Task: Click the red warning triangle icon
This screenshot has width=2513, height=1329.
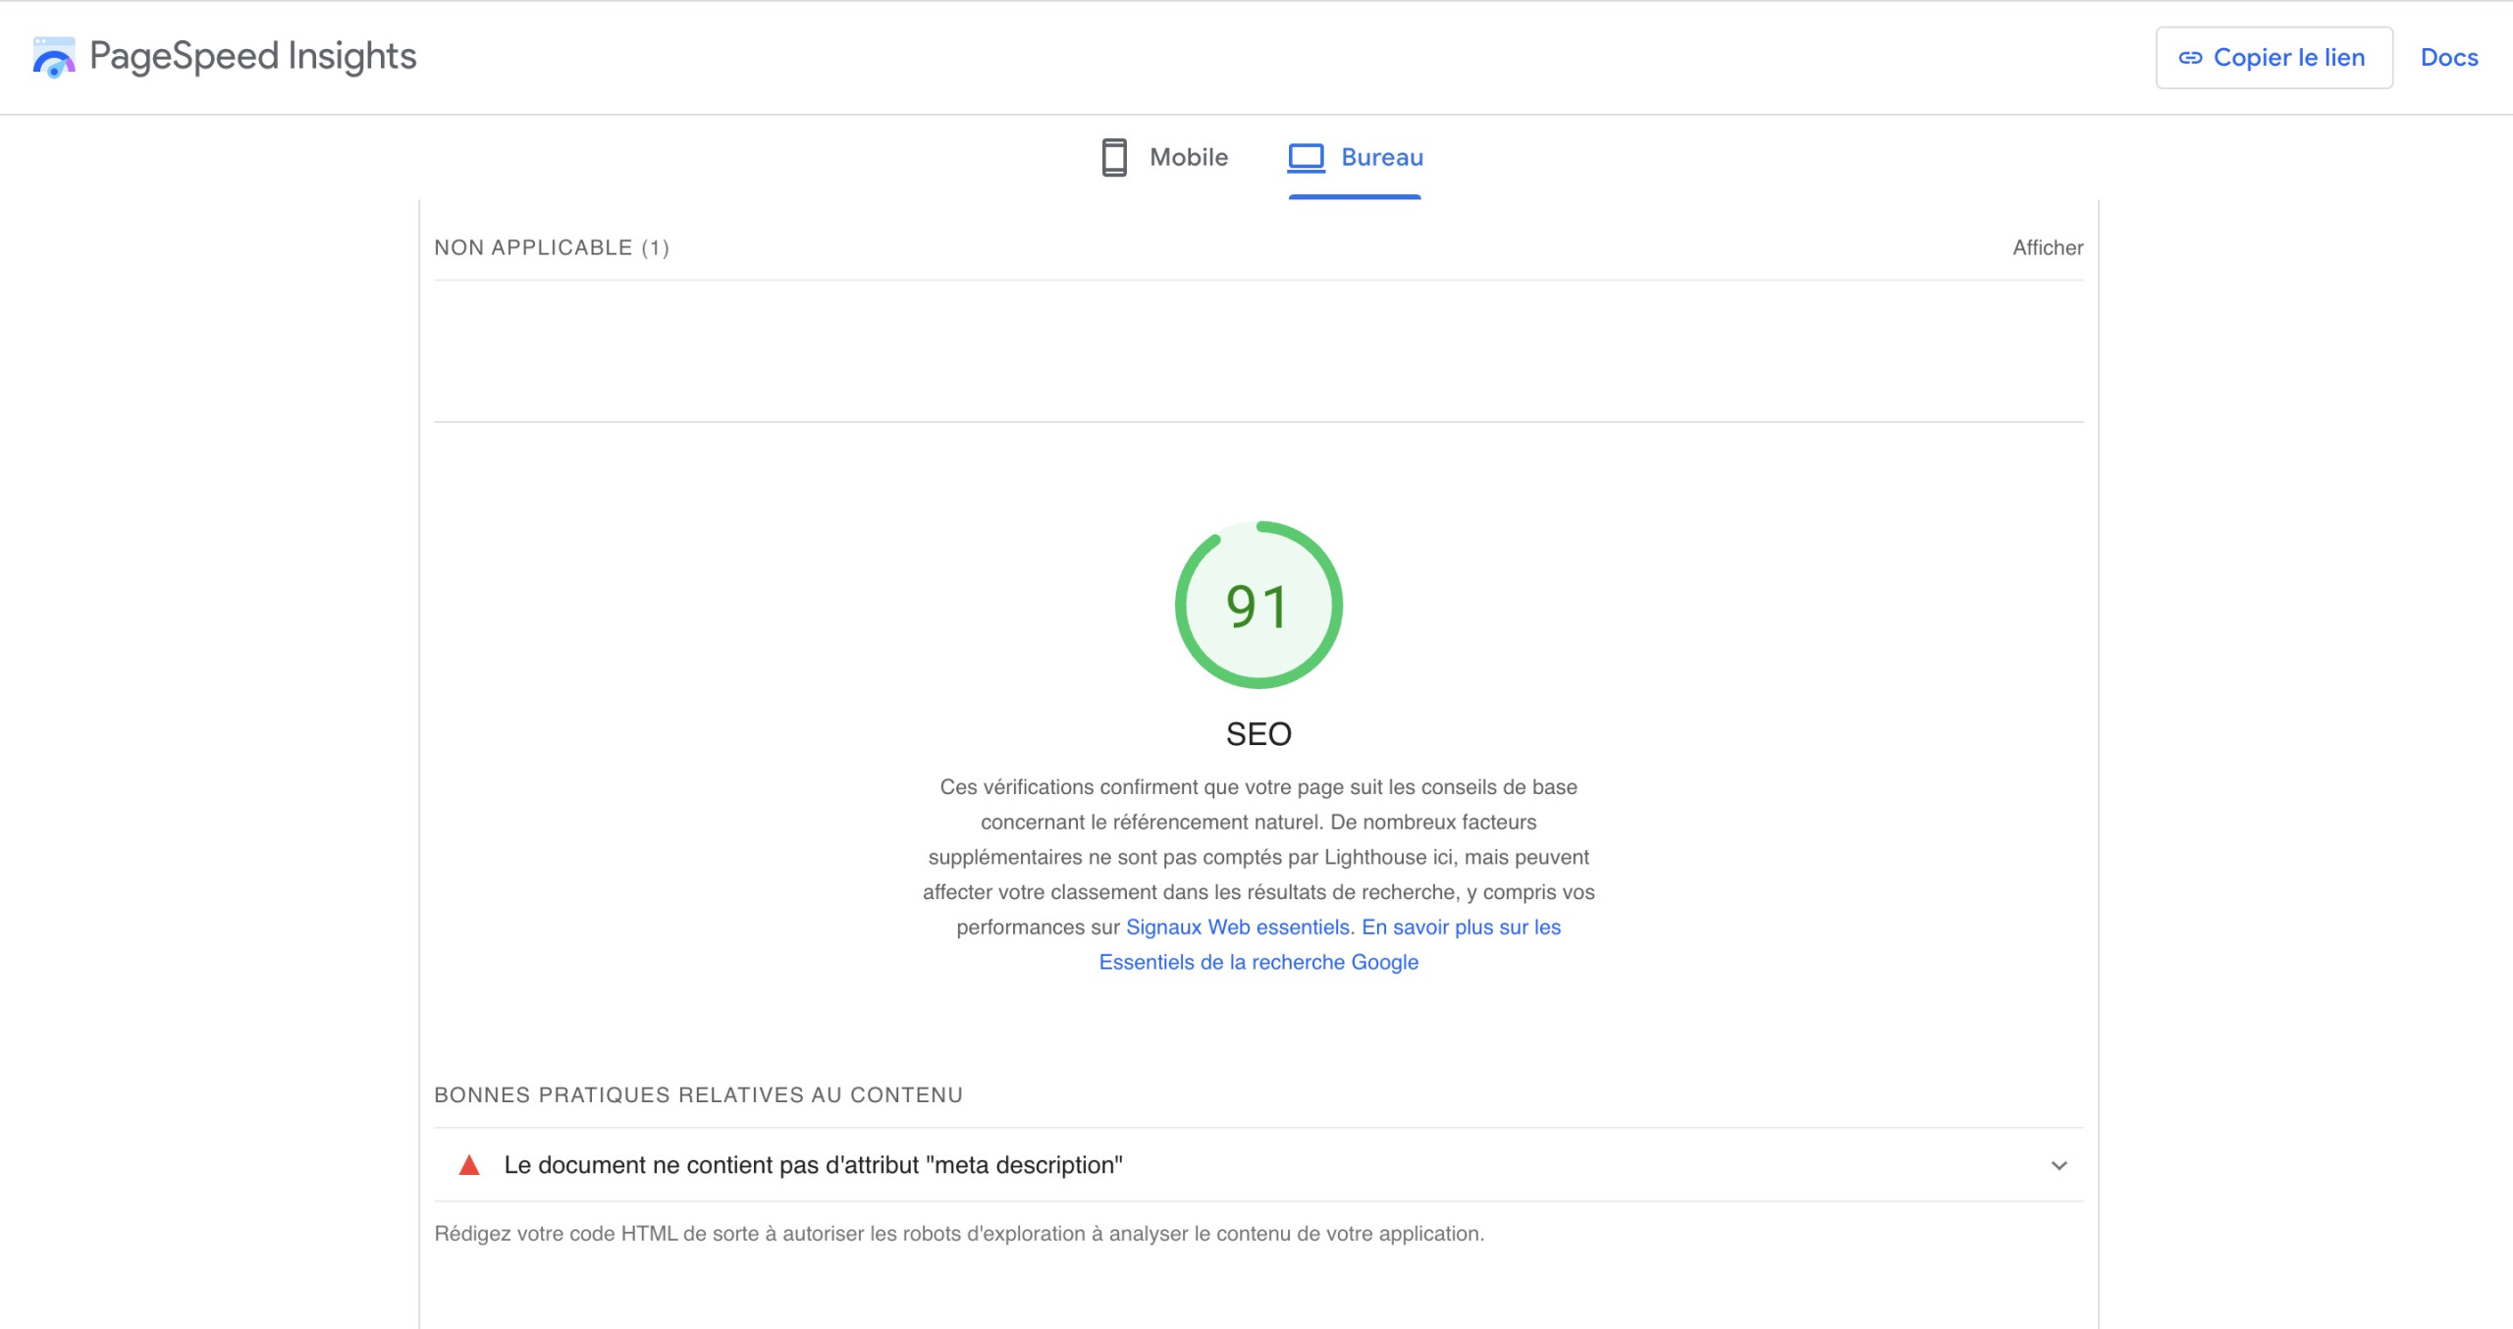Action: click(x=469, y=1165)
